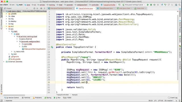Collapse the src folder
The height and width of the screenshot is (102, 182).
click(x=7, y=29)
